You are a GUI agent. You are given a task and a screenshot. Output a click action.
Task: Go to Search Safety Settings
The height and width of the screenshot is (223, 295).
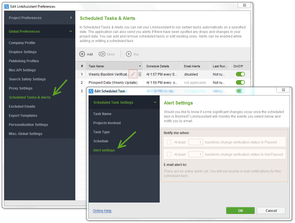[x=27, y=79]
